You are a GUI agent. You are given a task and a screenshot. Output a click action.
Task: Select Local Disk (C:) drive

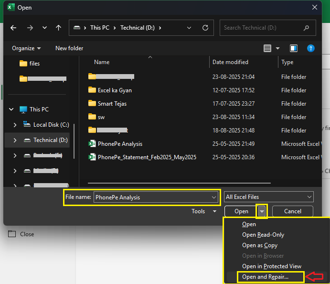pyautogui.click(x=46, y=125)
